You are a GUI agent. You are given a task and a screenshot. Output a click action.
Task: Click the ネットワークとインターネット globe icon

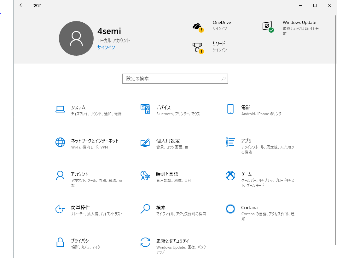click(60, 143)
